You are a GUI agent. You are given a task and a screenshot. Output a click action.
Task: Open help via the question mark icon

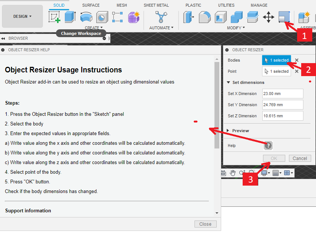(x=268, y=146)
